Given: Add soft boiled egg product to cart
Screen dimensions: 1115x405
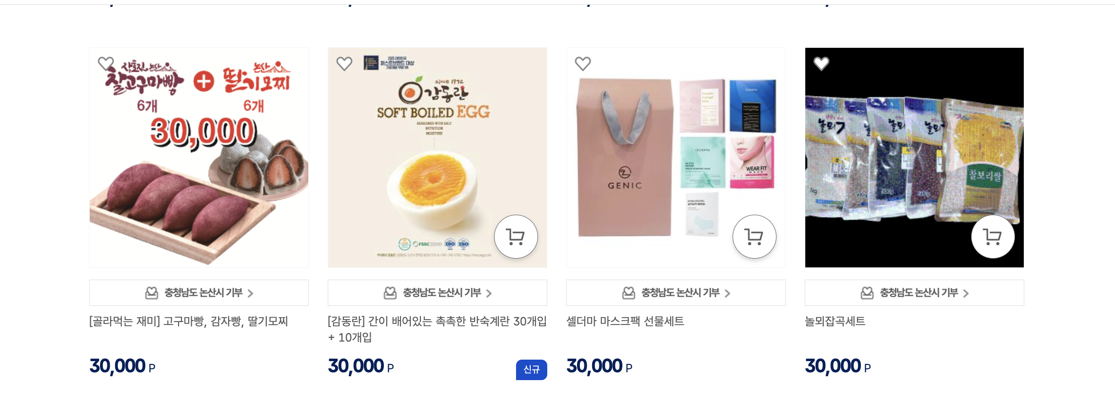Looking at the screenshot, I should pos(516,237).
